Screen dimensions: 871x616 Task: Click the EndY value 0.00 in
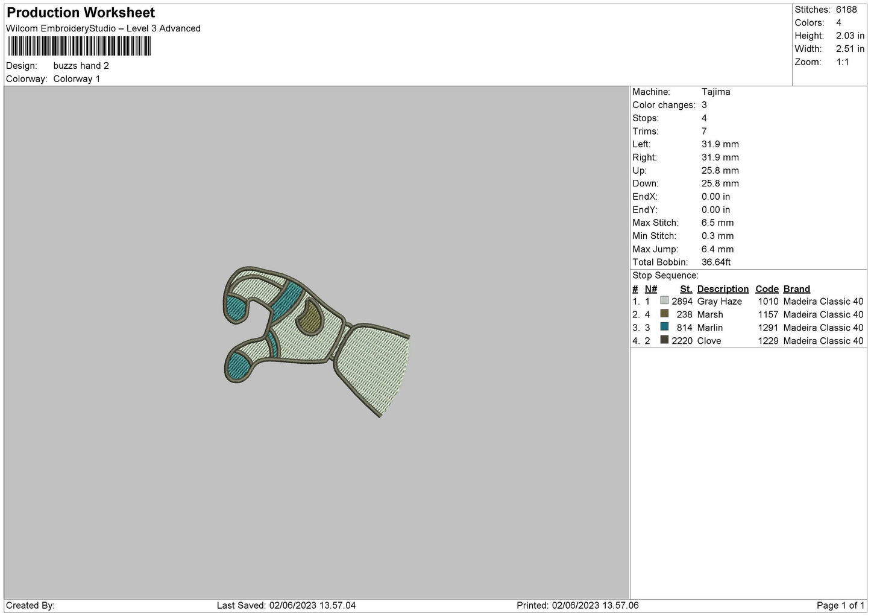point(716,210)
